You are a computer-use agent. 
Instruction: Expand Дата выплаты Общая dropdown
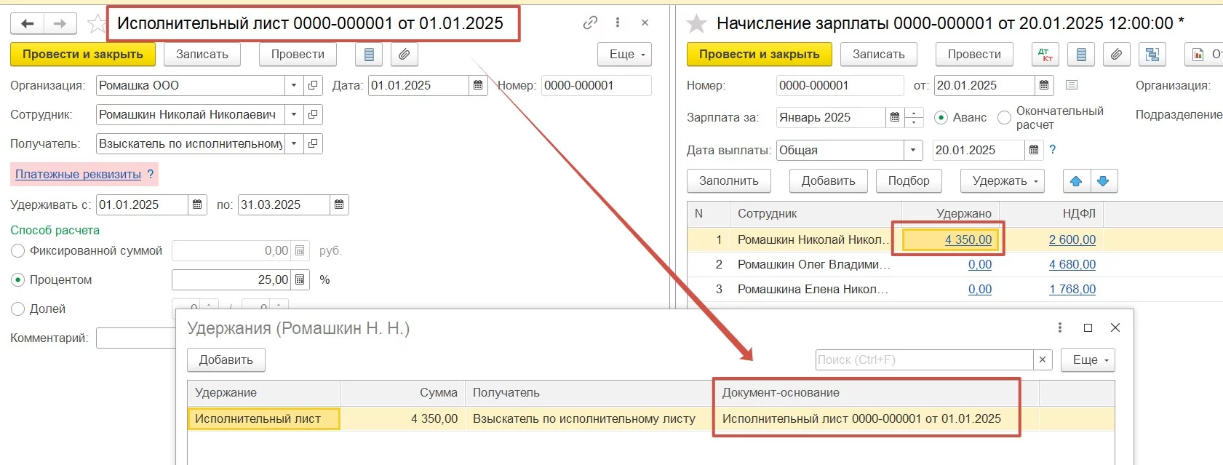click(913, 150)
